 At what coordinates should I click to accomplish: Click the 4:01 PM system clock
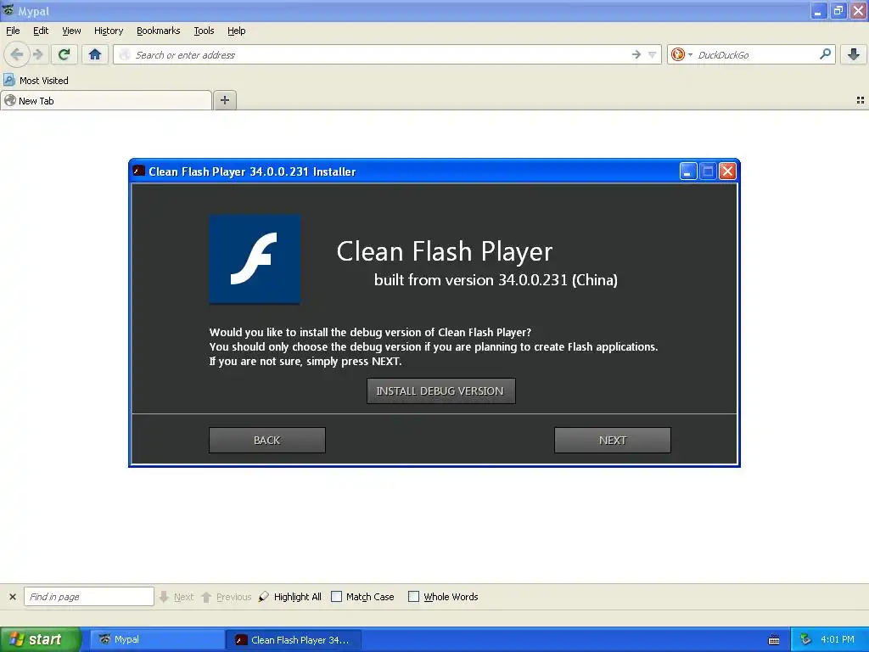click(838, 639)
